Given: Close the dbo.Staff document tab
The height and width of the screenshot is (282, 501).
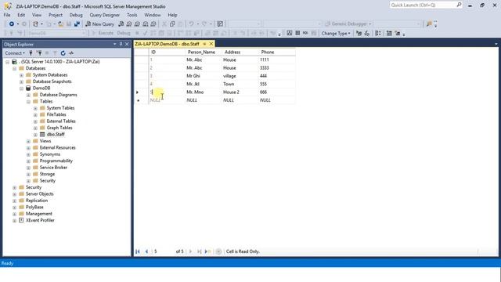Looking at the screenshot, I should click(211, 44).
